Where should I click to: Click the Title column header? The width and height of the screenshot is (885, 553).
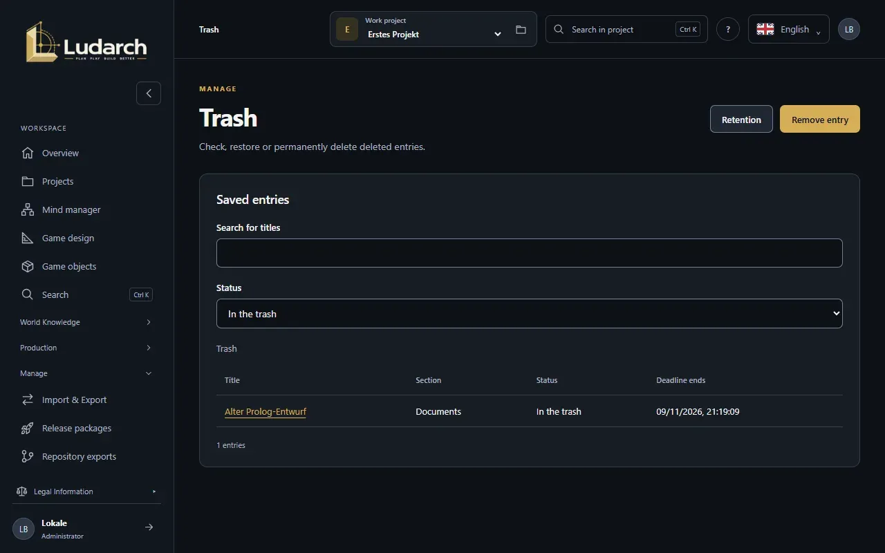coord(232,380)
